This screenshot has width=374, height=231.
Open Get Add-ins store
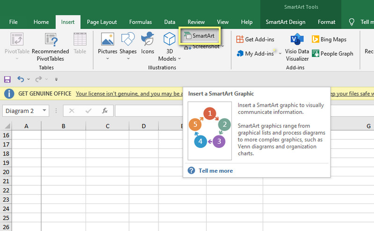point(255,39)
